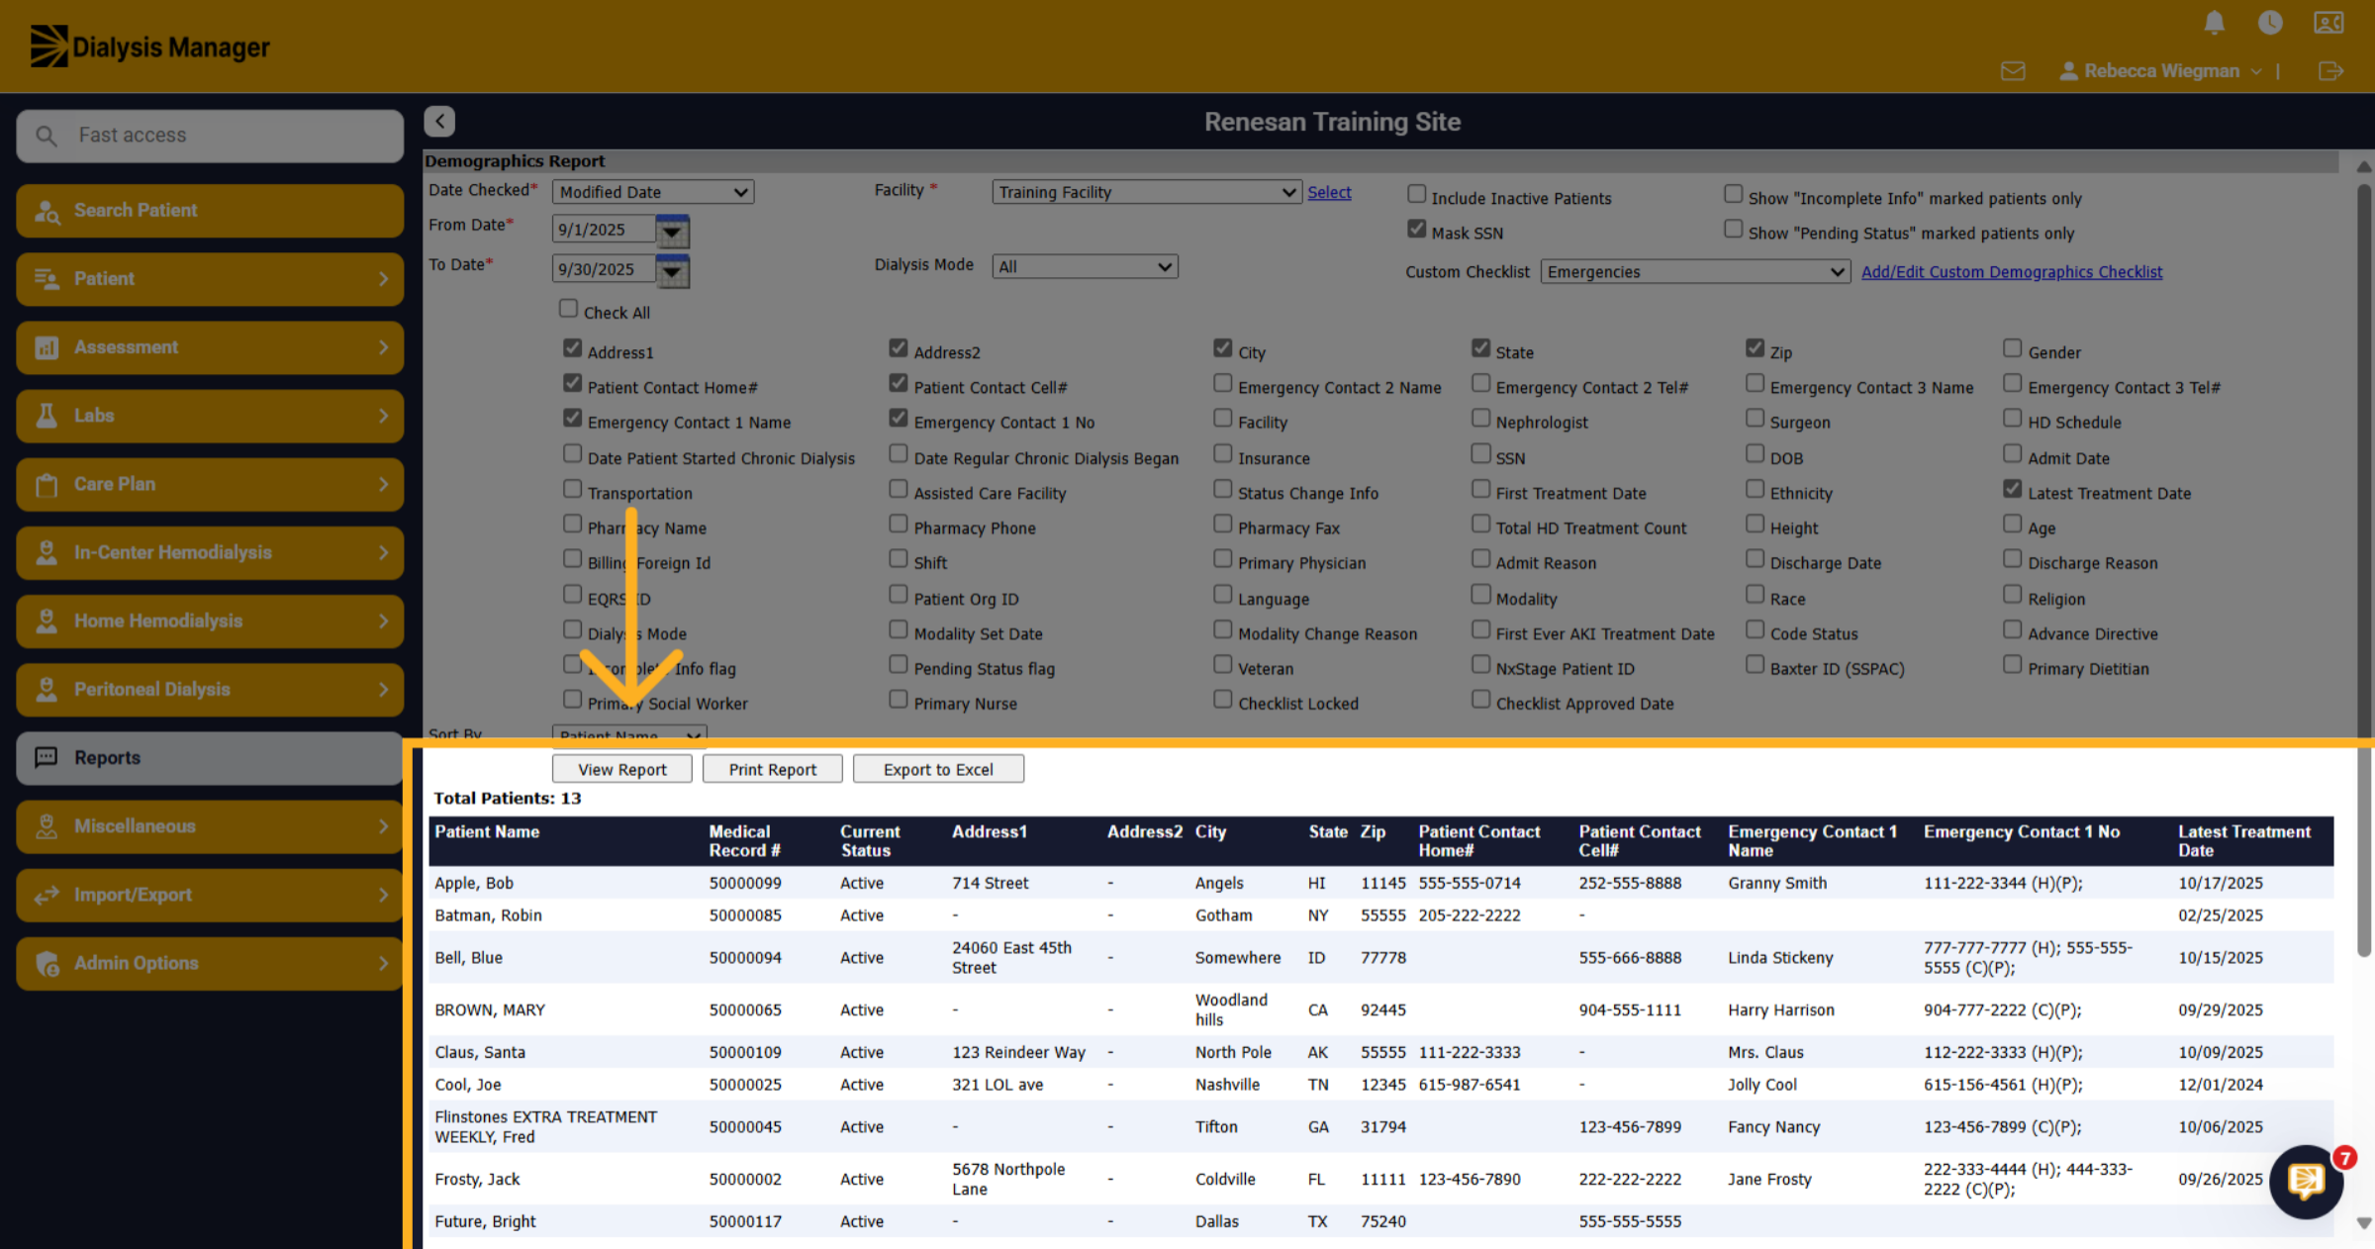Open the Peritoneal Dialysis sidebar menu

click(x=210, y=690)
